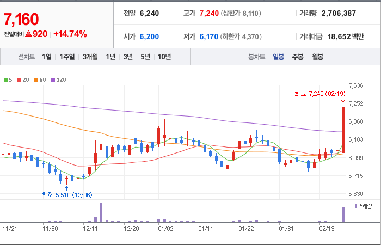
Task: Select the 1일 line chart period
Action: [47, 57]
